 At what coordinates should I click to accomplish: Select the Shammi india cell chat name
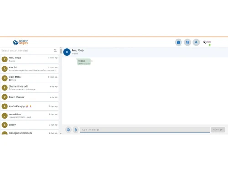click(18, 86)
